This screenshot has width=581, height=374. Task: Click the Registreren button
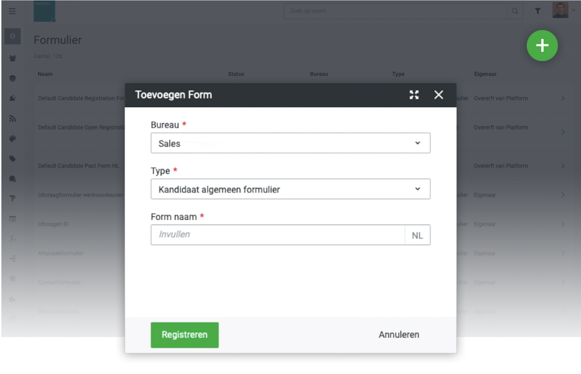pos(184,334)
